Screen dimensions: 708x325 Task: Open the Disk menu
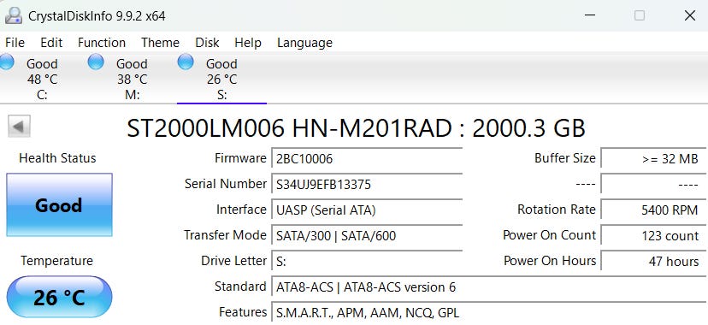coord(207,43)
